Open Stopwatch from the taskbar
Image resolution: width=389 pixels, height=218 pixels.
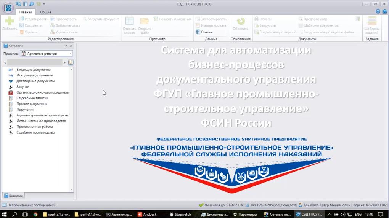tap(180, 214)
